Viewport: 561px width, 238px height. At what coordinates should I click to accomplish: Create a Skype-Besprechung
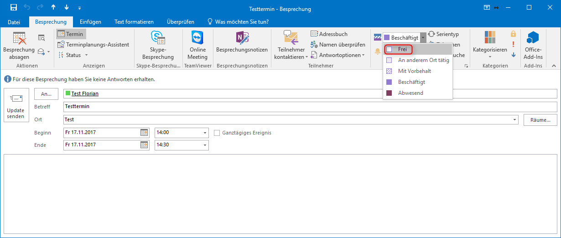click(158, 46)
